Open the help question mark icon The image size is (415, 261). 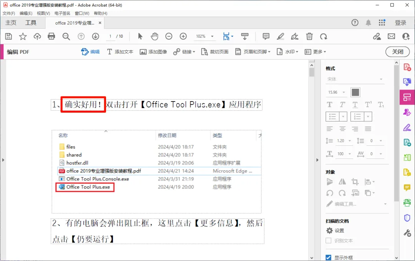[355, 23]
